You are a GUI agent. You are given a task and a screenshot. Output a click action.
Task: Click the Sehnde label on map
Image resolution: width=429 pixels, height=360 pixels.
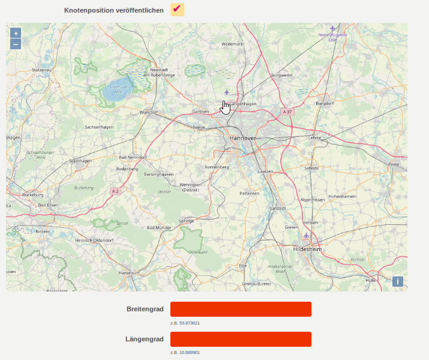[311, 168]
